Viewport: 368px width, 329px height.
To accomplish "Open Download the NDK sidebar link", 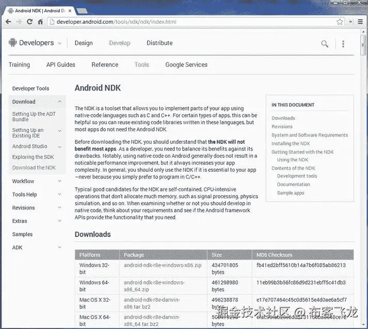I will [34, 168].
